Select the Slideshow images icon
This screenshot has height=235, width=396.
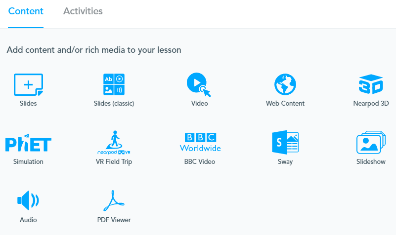[x=371, y=143]
